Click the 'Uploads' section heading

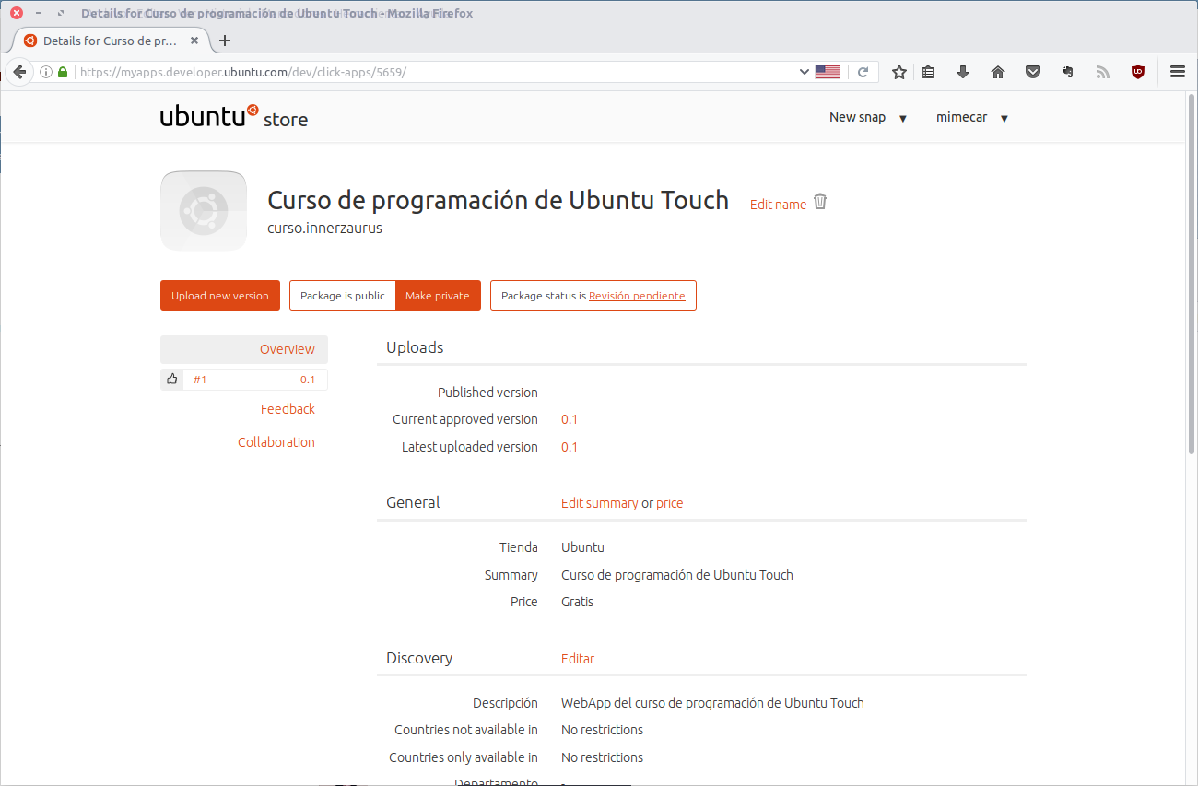pos(415,347)
